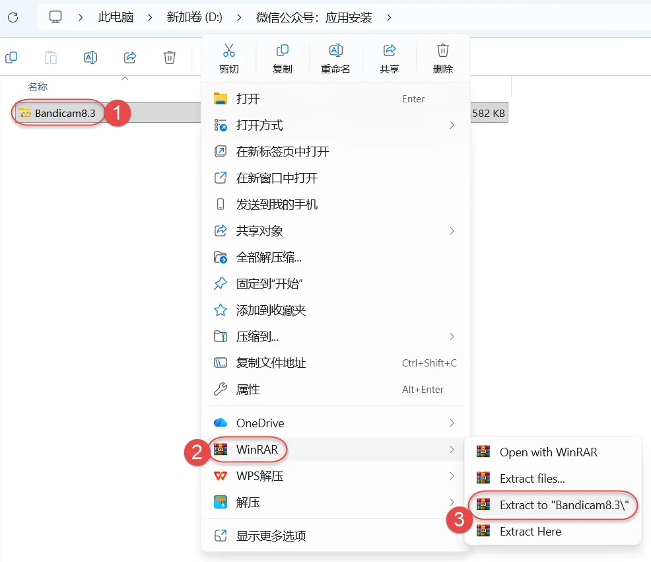The image size is (651, 562).
Task: Click Explorer toolbar rename icon
Action: coord(90,57)
